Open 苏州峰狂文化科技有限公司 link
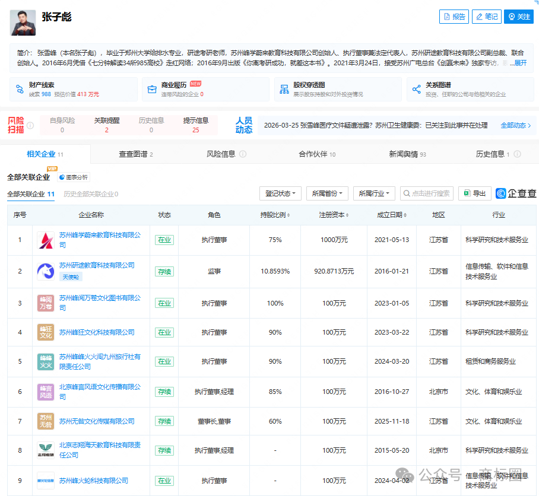 click(x=97, y=332)
